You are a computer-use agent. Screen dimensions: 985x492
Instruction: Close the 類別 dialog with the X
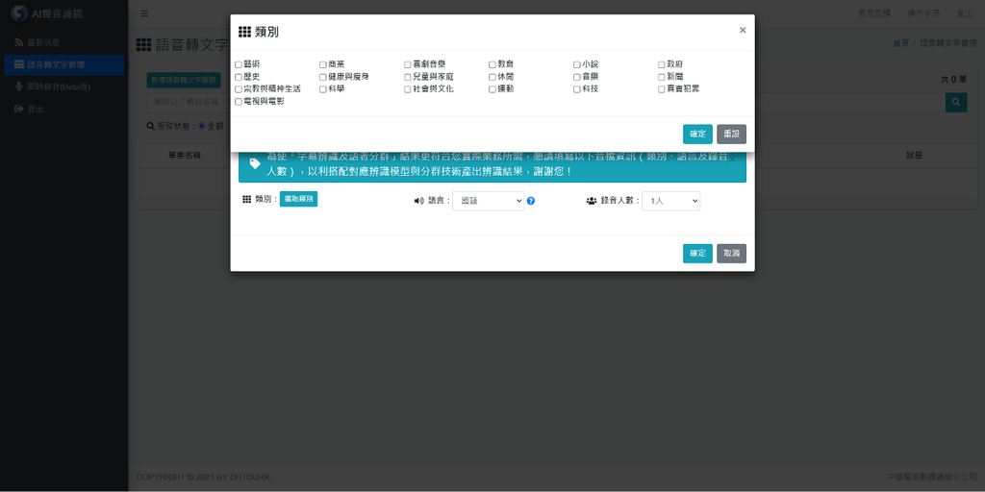[743, 30]
